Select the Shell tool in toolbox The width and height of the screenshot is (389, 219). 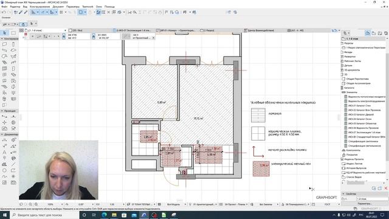coord(13,57)
